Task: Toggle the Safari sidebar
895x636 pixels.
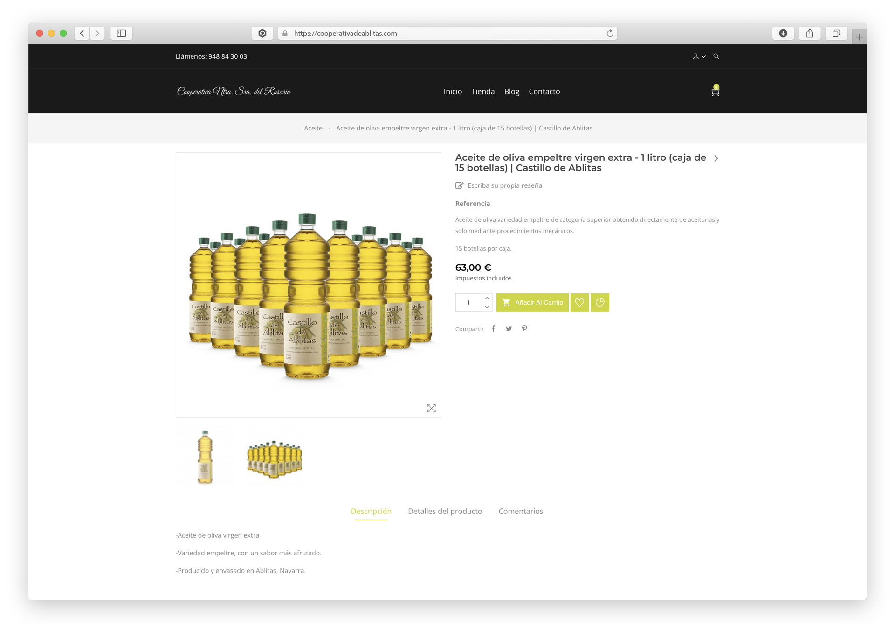Action: pyautogui.click(x=122, y=33)
